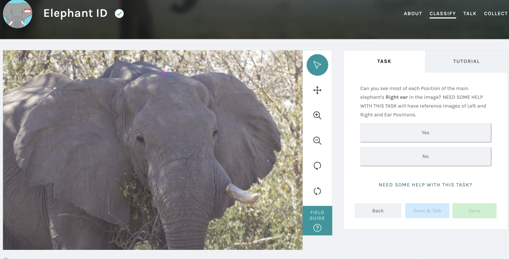Click the verified checkmark badge
The width and height of the screenshot is (509, 259).
tap(119, 14)
